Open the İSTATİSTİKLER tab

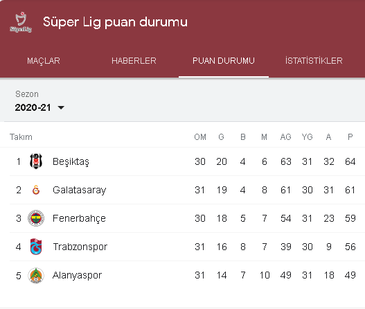pos(314,61)
